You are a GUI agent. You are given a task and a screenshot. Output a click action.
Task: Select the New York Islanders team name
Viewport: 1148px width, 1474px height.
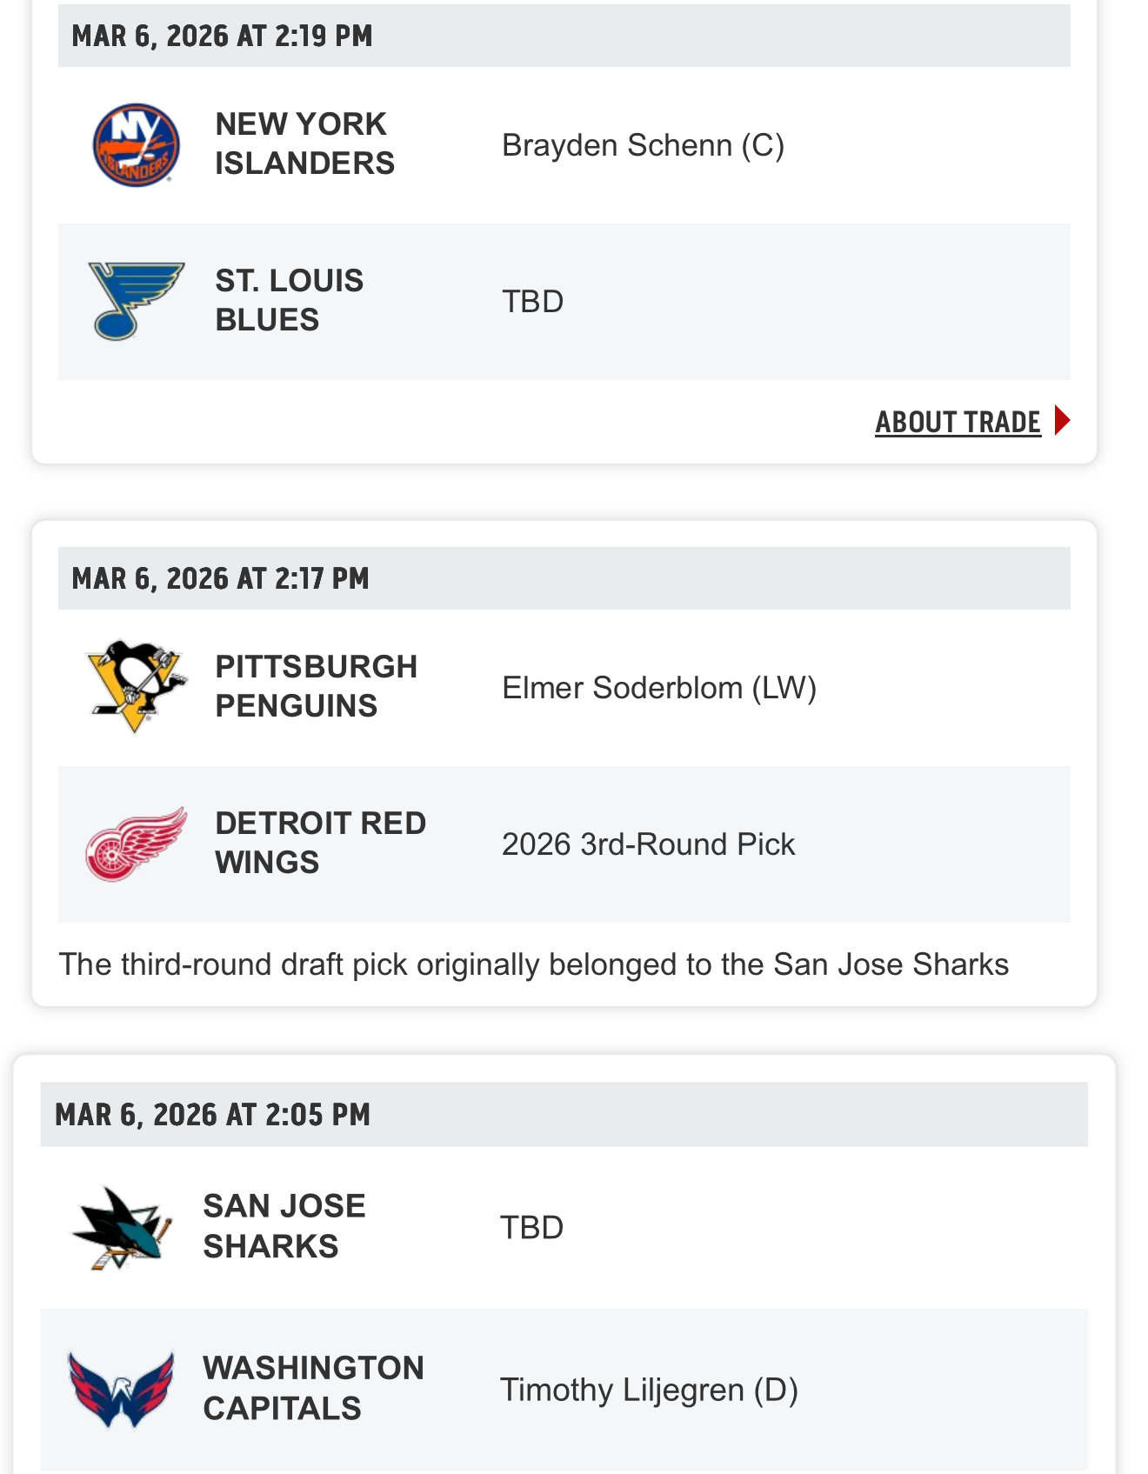304,143
